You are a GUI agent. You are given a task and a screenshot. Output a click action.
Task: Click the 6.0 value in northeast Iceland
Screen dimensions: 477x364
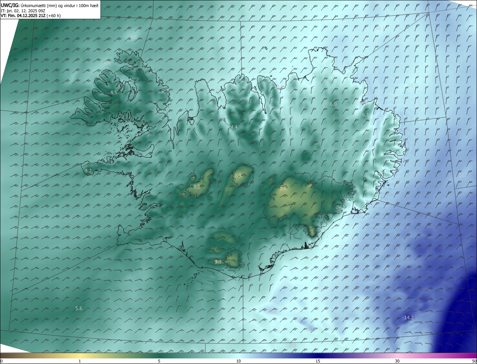[x=333, y=104]
